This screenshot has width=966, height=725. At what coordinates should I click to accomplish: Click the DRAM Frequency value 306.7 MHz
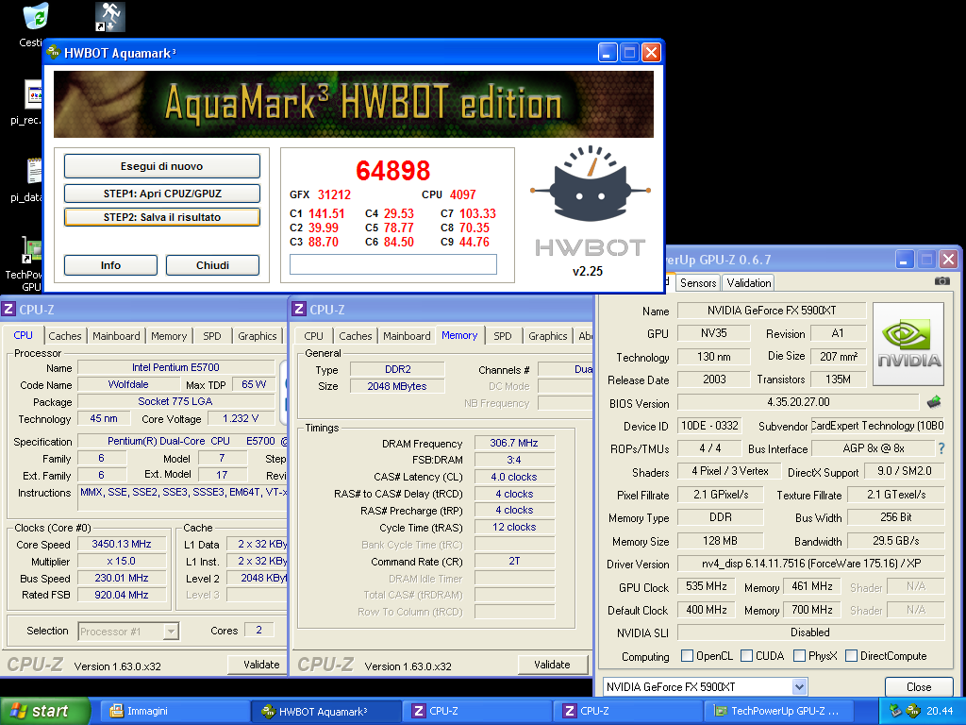pyautogui.click(x=514, y=443)
